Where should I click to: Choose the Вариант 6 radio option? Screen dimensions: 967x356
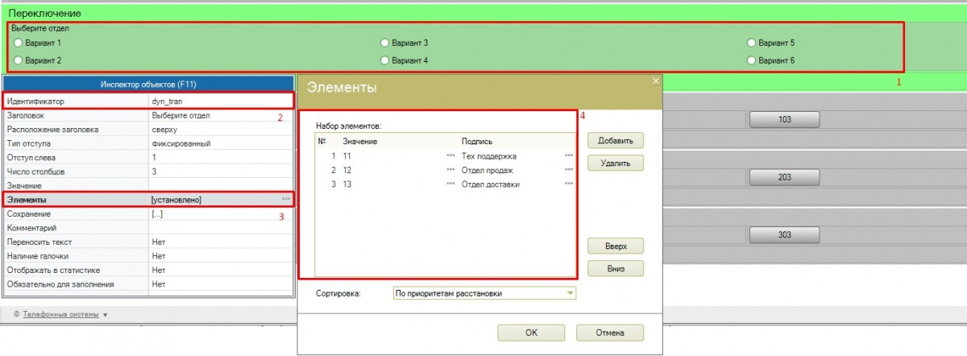tap(752, 60)
